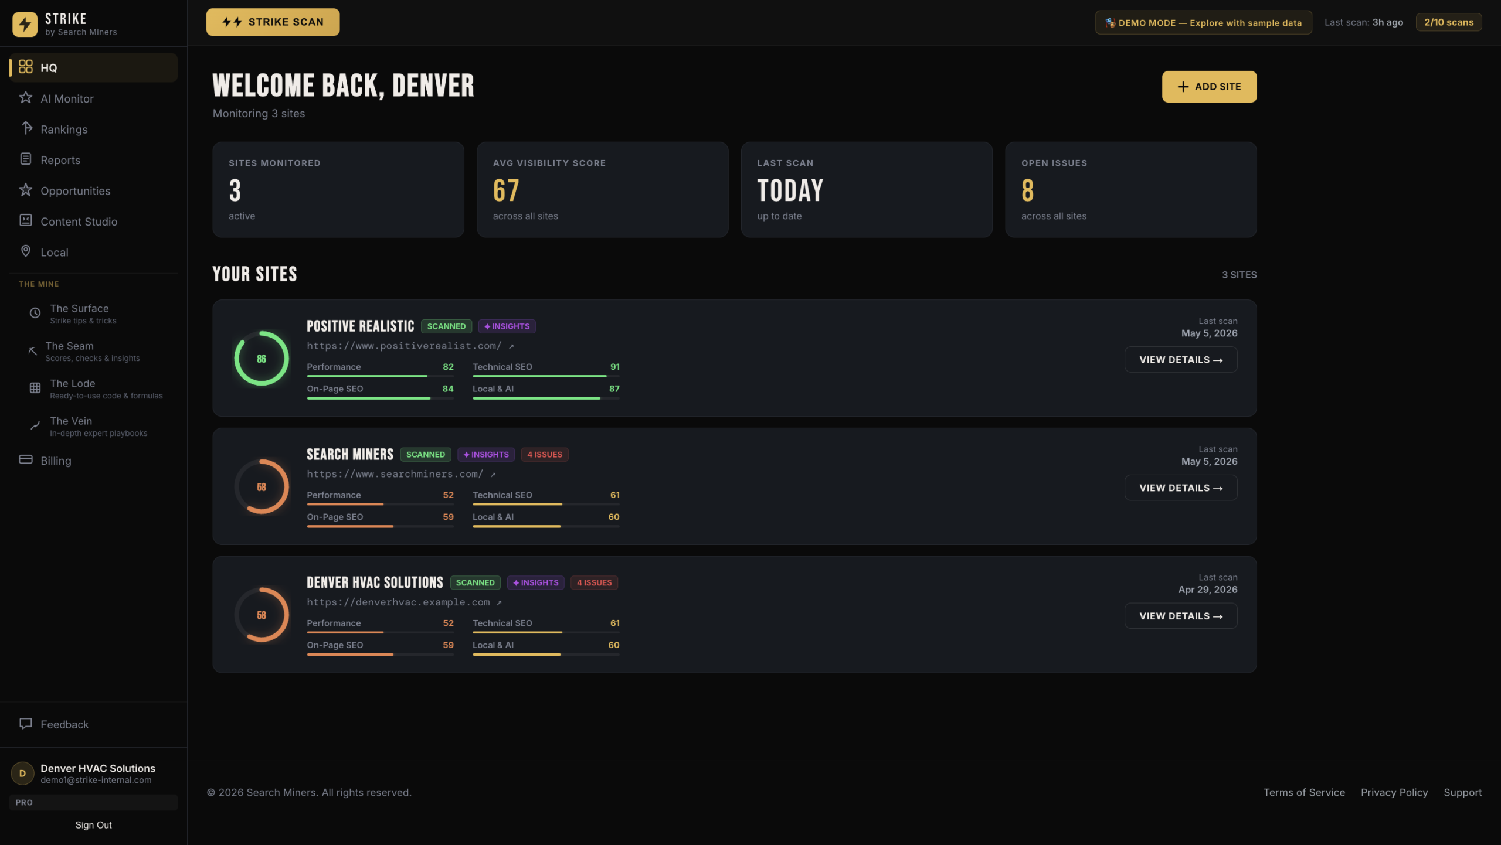Click the Feedback speech bubble icon

pyautogui.click(x=25, y=724)
